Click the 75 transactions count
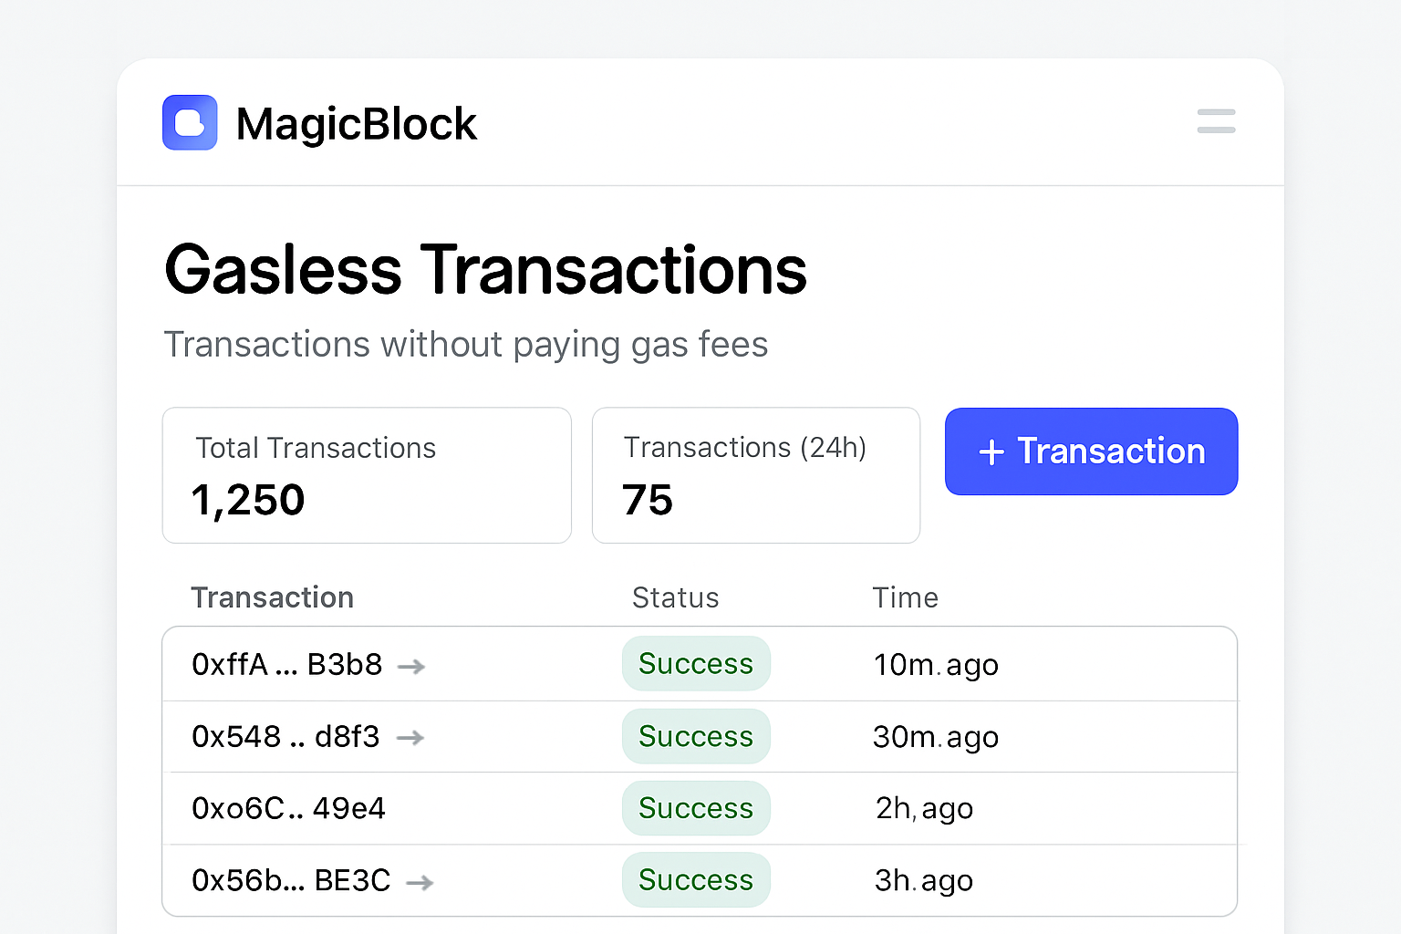The height and width of the screenshot is (934, 1401). tap(648, 499)
